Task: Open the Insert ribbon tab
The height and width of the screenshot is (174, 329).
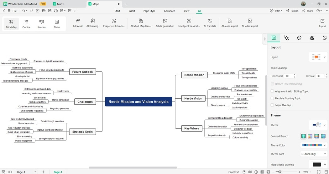Action: [132, 11]
